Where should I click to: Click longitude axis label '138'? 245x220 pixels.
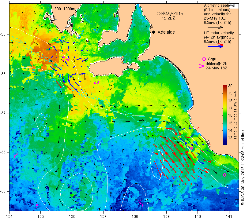click(135, 217)
